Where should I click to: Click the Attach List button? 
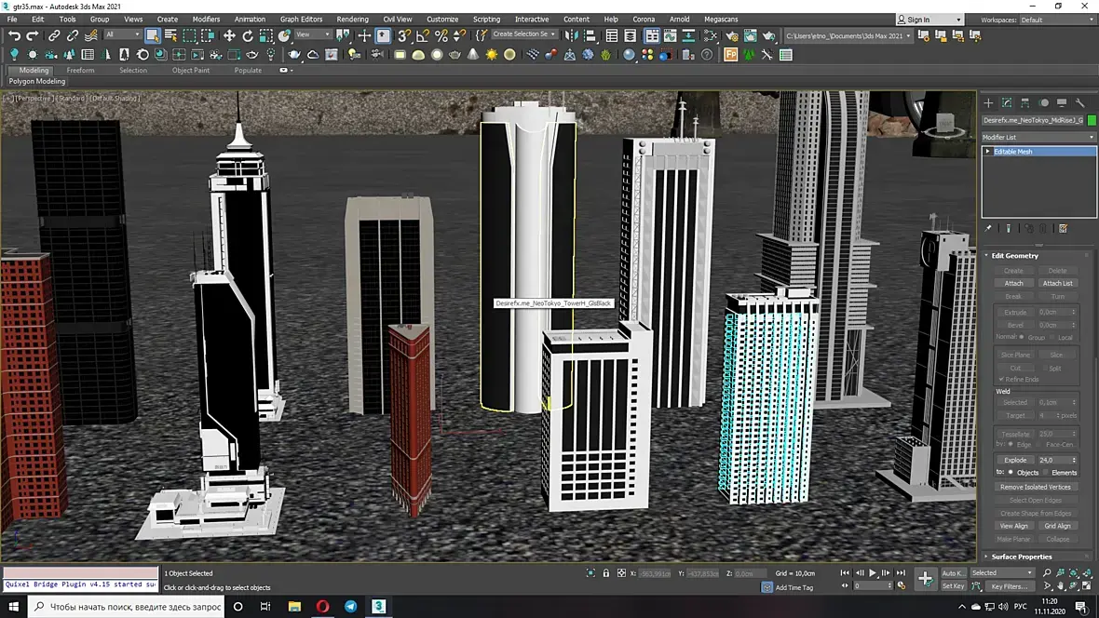[x=1057, y=283]
